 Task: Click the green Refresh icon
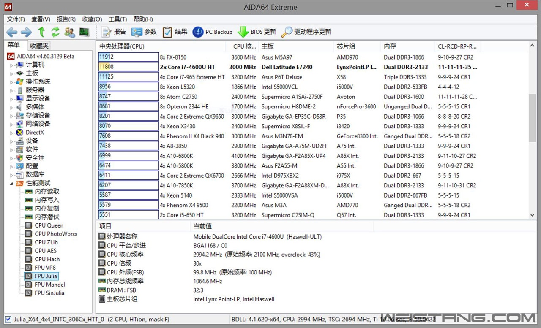(55, 32)
